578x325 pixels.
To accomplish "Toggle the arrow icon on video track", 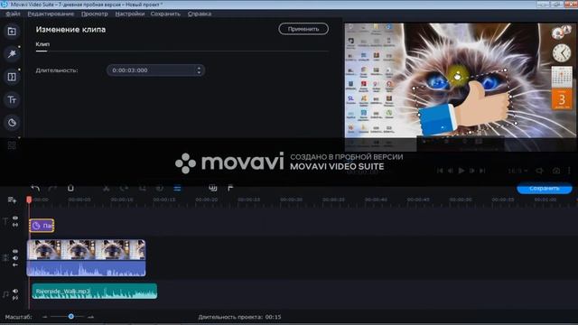I will [x=15, y=265].
